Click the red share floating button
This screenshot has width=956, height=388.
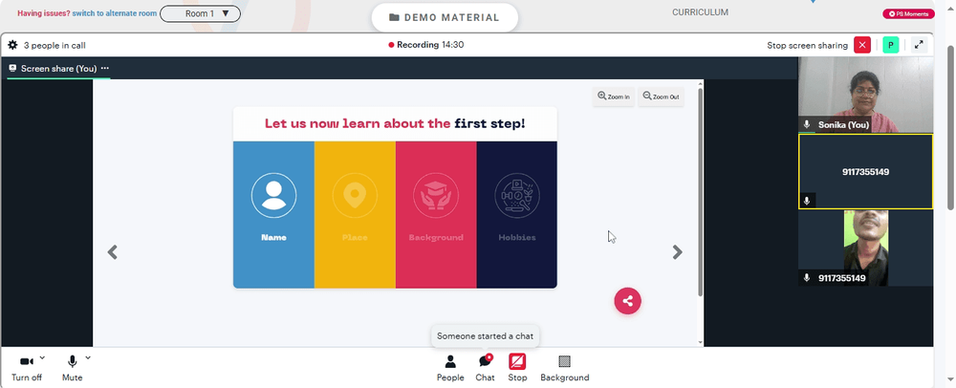coord(627,301)
